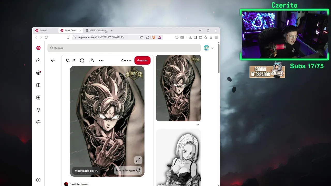Click the Buscar imagen visual search button
This screenshot has height=186, width=331.
pyautogui.click(x=128, y=171)
